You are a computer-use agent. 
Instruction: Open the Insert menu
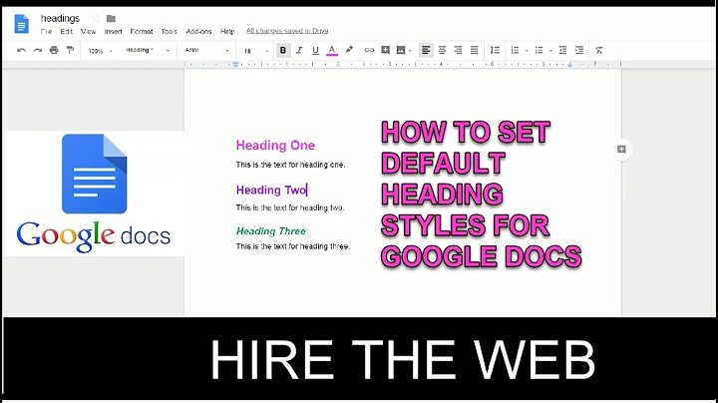click(113, 32)
